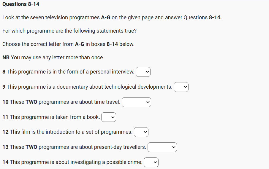Open the possible crime question 14 dropdown

(151, 162)
